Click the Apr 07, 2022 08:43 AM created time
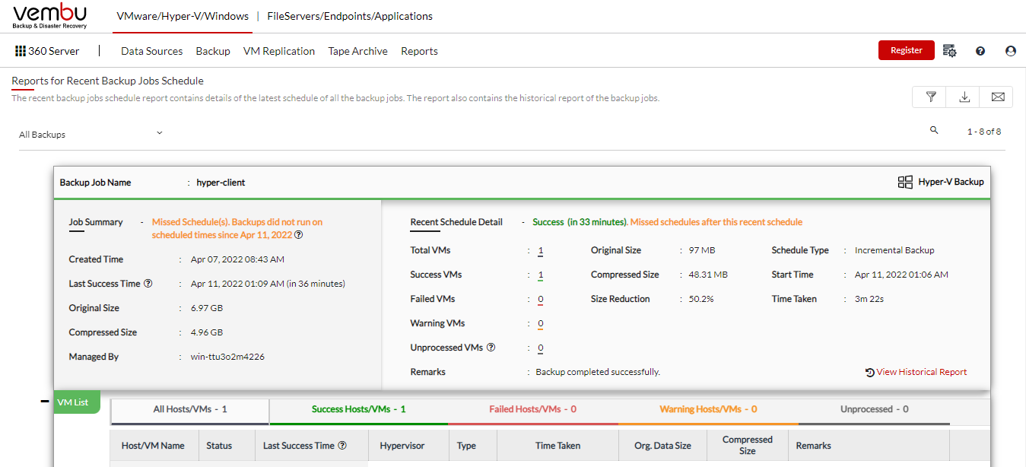Image resolution: width=1026 pixels, height=467 pixels. 237,259
